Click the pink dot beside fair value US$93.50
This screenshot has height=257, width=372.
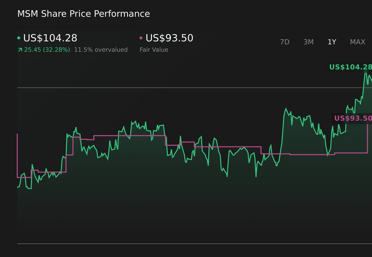point(141,38)
